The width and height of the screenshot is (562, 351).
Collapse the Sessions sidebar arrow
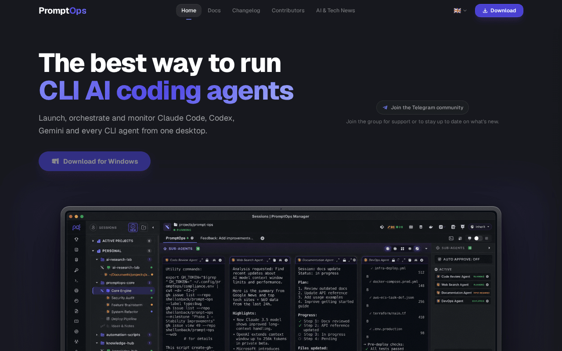pyautogui.click(x=153, y=227)
